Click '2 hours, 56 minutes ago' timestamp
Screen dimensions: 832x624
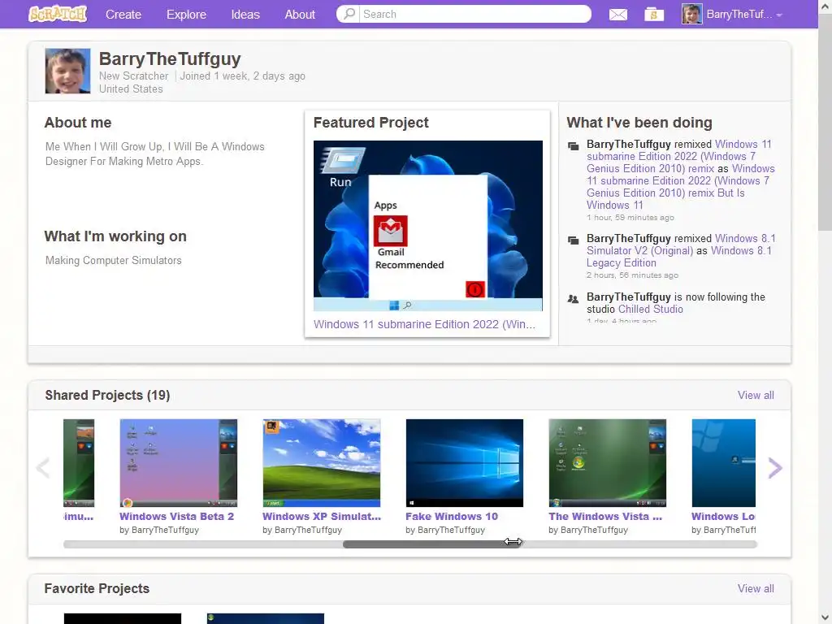point(632,275)
